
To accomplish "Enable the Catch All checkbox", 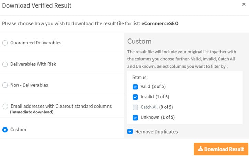I will pyautogui.click(x=135, y=107).
